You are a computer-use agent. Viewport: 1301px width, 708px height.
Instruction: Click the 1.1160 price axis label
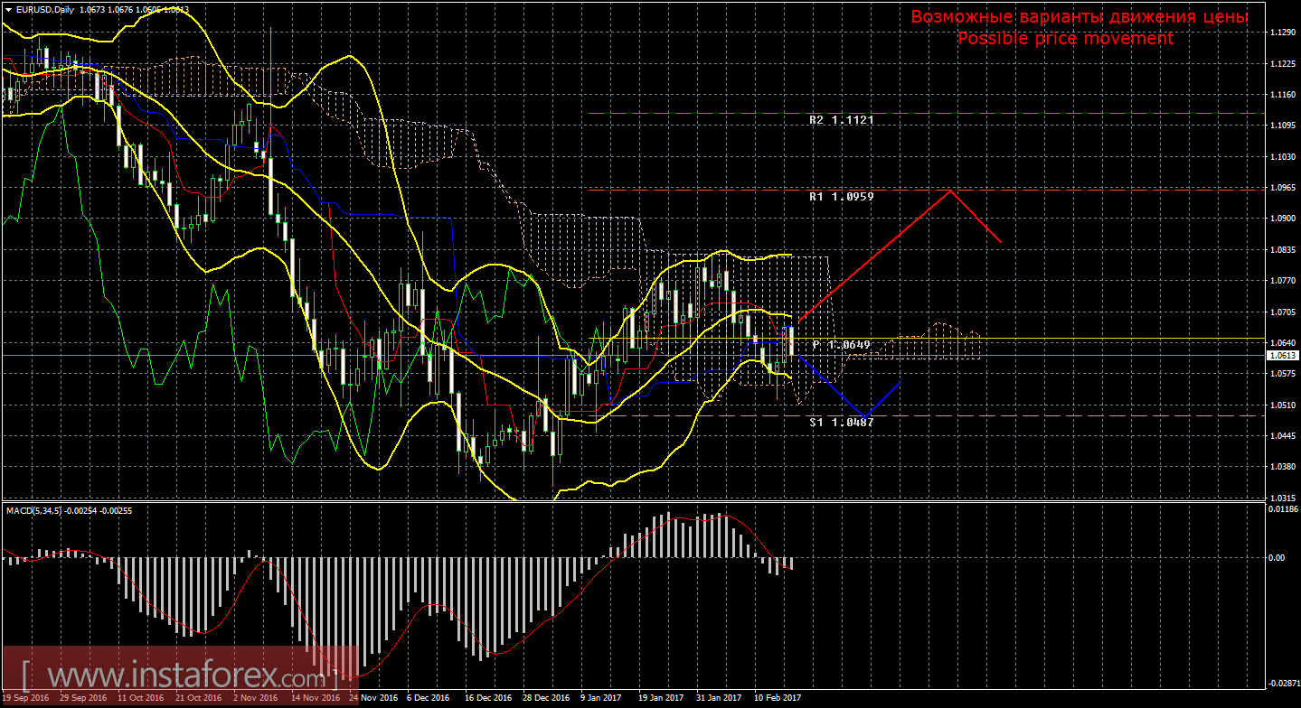[1282, 94]
